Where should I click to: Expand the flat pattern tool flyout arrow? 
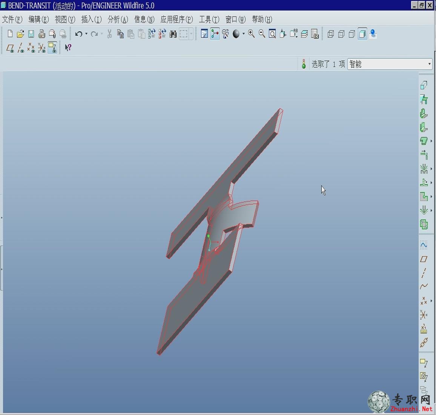point(431,183)
